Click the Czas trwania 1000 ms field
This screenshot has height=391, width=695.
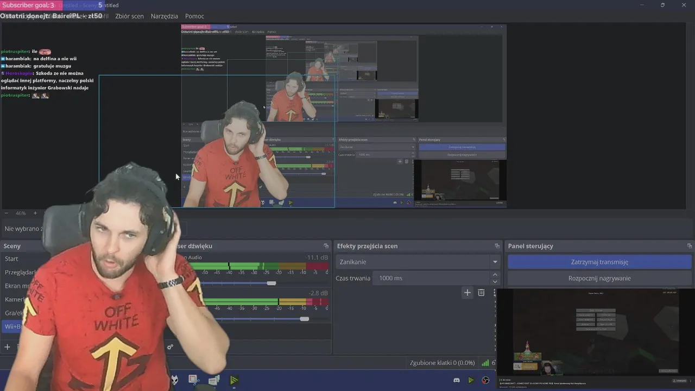tap(431, 278)
